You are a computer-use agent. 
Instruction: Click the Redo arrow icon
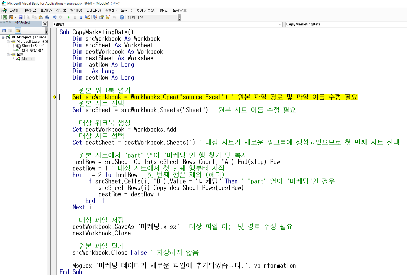(x=61, y=17)
